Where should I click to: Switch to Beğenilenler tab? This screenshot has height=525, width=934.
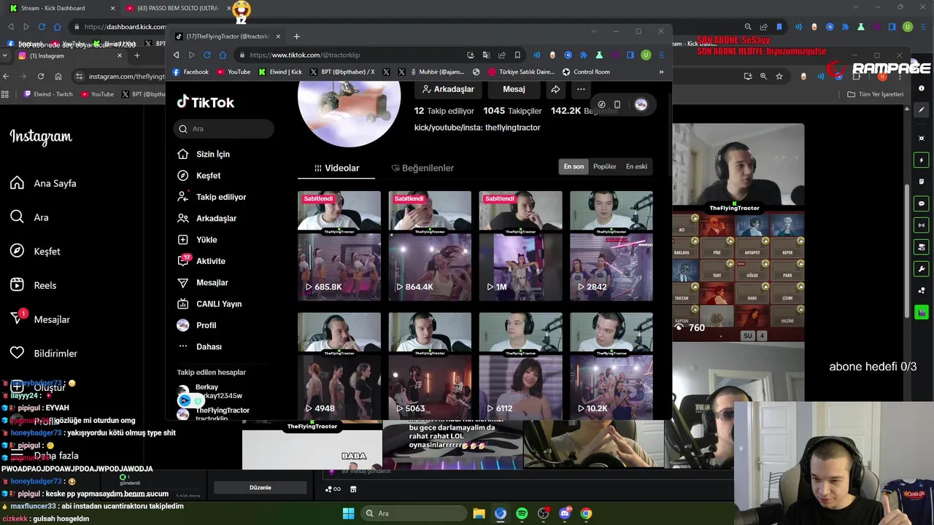422,168
